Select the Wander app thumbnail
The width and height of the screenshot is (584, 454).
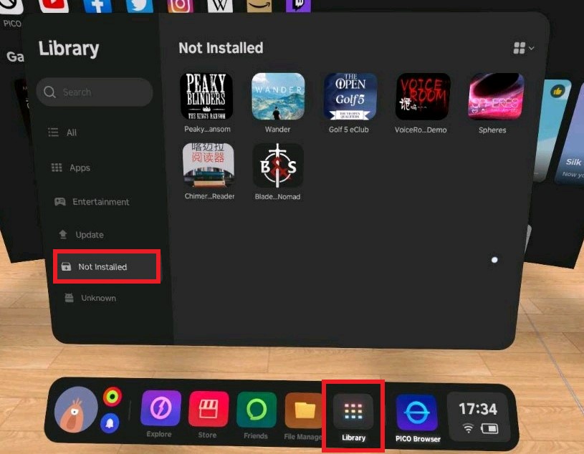pos(278,97)
